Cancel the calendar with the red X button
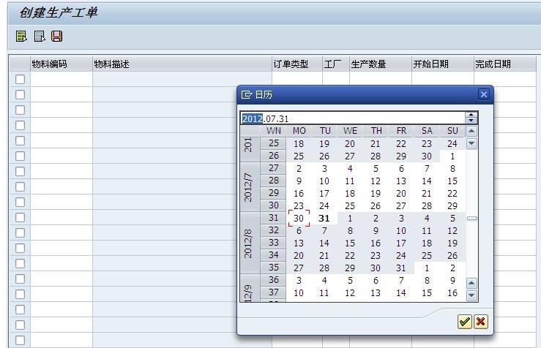 [481, 322]
